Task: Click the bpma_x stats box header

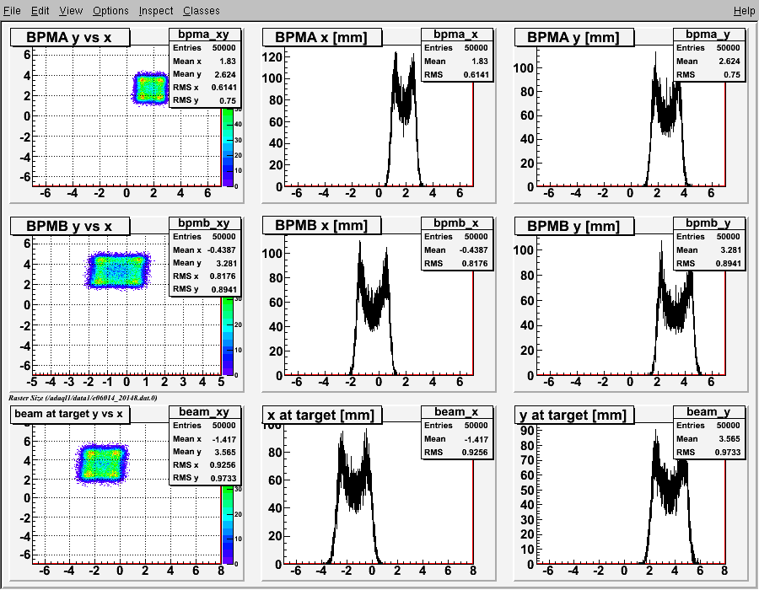Action: [457, 35]
